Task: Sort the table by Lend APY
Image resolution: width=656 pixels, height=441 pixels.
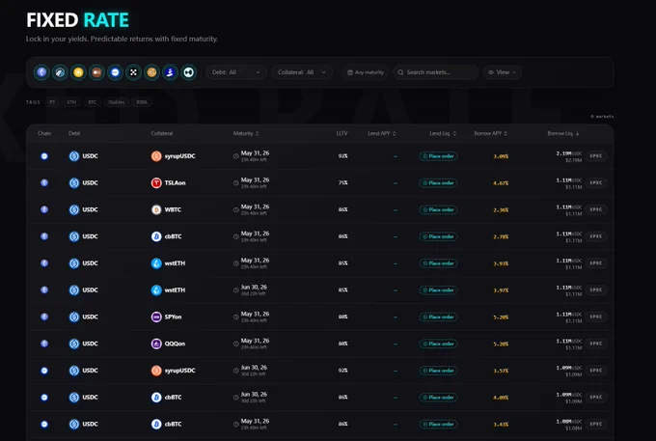Action: pyautogui.click(x=382, y=133)
